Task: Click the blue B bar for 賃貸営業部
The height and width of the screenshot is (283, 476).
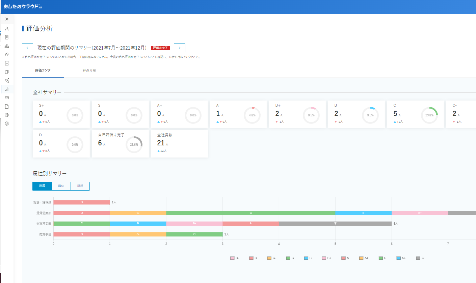Action: (x=363, y=213)
